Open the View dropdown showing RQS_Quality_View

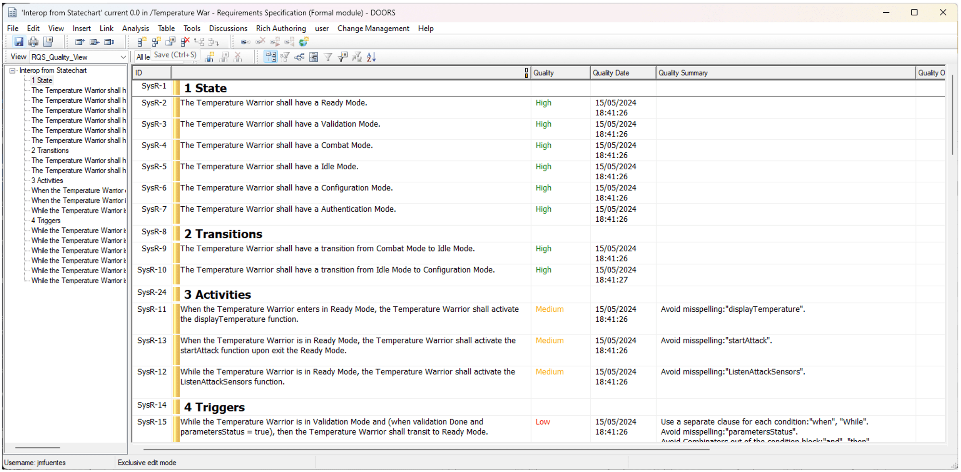click(x=79, y=57)
